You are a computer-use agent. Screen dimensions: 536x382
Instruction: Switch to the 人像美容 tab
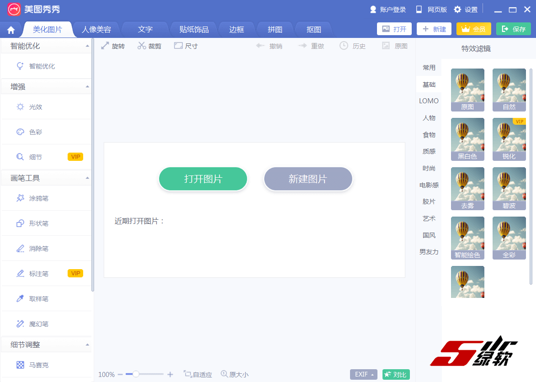click(x=96, y=30)
